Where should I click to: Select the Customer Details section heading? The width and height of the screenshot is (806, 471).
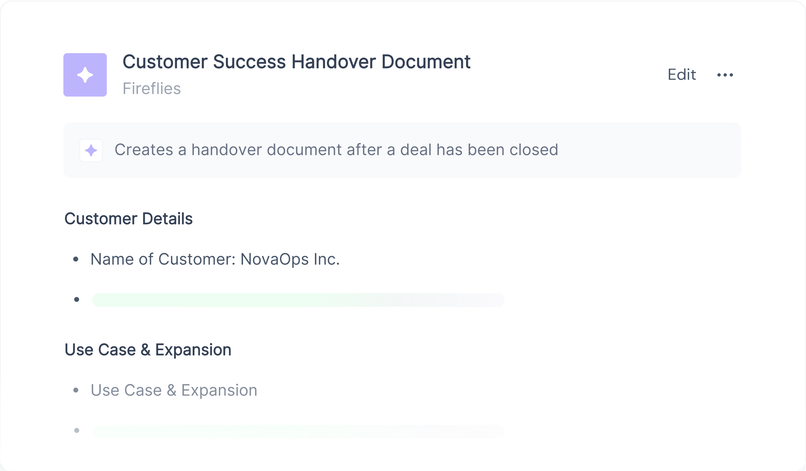pos(129,219)
